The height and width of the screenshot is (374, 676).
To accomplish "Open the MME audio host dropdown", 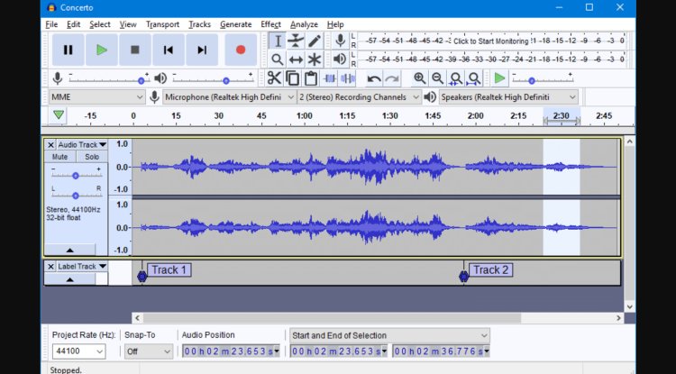I will [x=96, y=97].
